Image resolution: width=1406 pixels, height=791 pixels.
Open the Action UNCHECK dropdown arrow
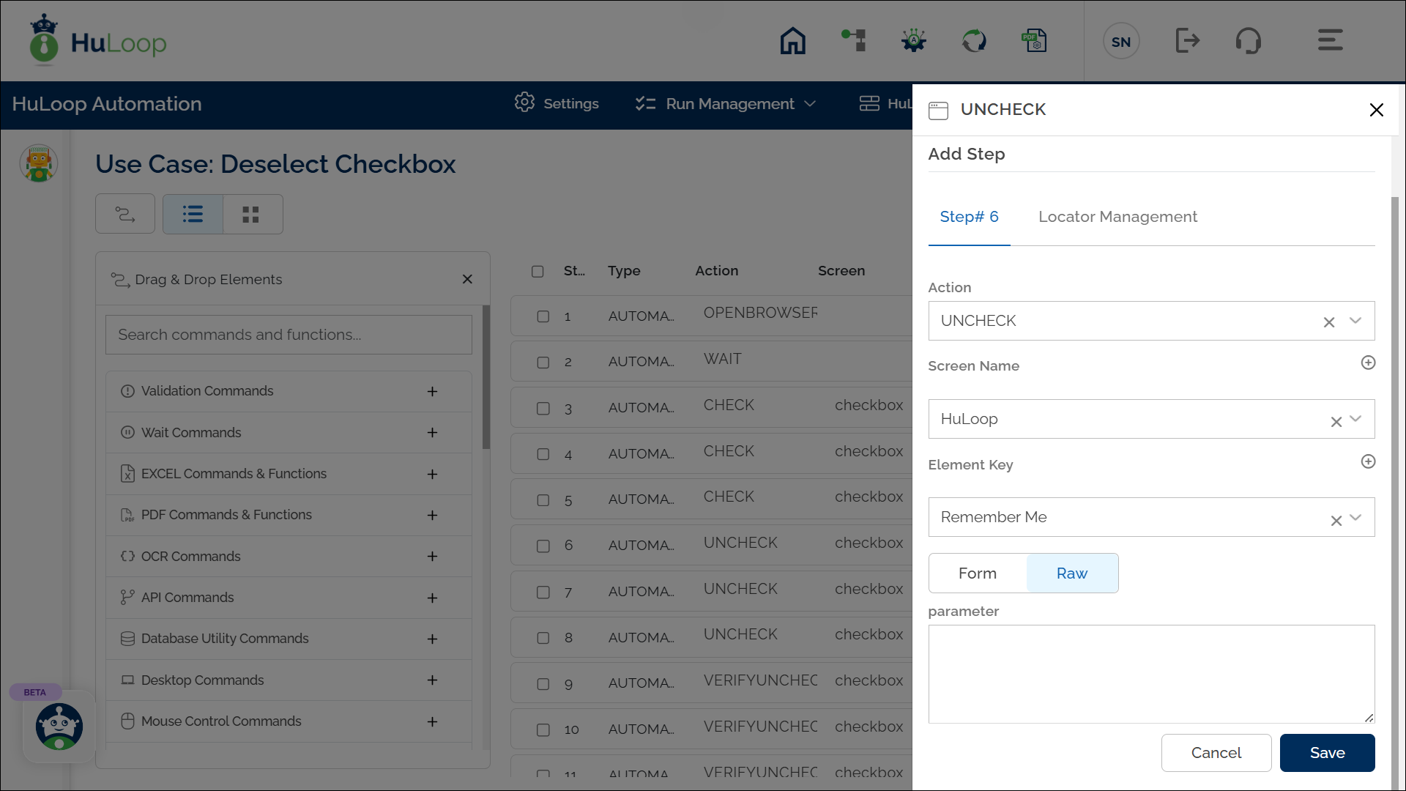[1355, 321]
